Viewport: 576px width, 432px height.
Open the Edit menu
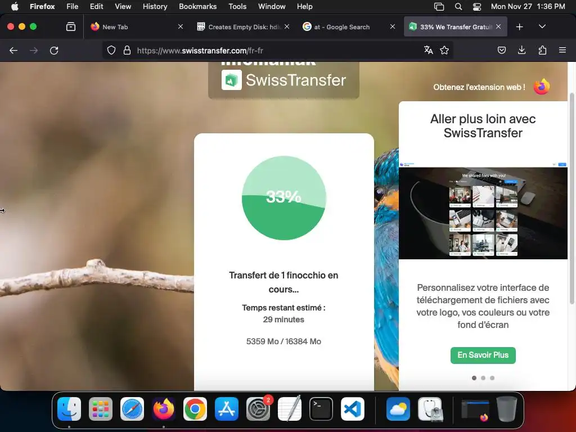[x=97, y=6]
